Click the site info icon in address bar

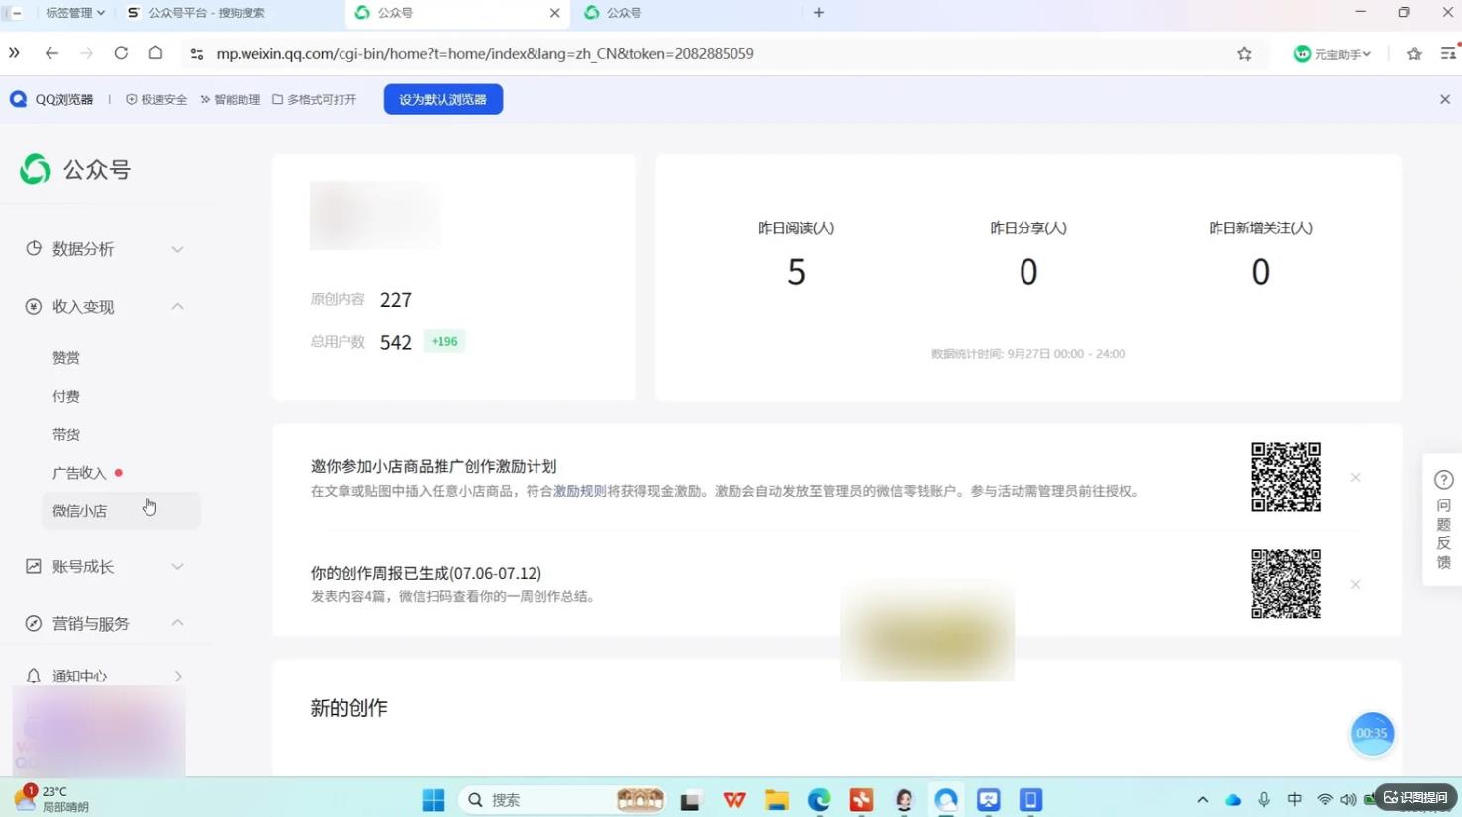(x=196, y=54)
